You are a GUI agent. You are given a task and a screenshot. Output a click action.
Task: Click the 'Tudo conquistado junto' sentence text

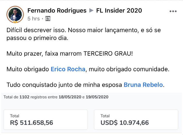86,85
